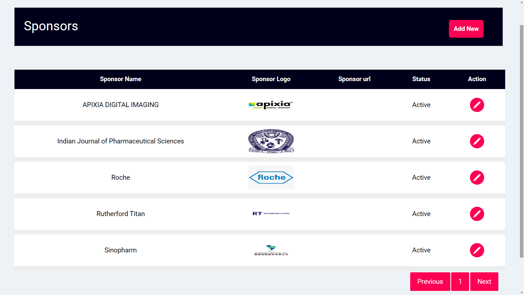Click the Sponsor url column header
Viewport: 524px width, 295px height.
click(354, 79)
